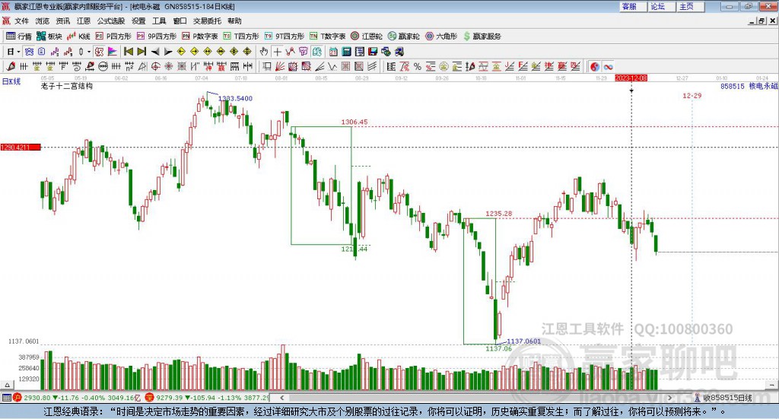The width and height of the screenshot is (779, 419).
Task: Open the 9P四方形 tool
Action: tap(157, 37)
